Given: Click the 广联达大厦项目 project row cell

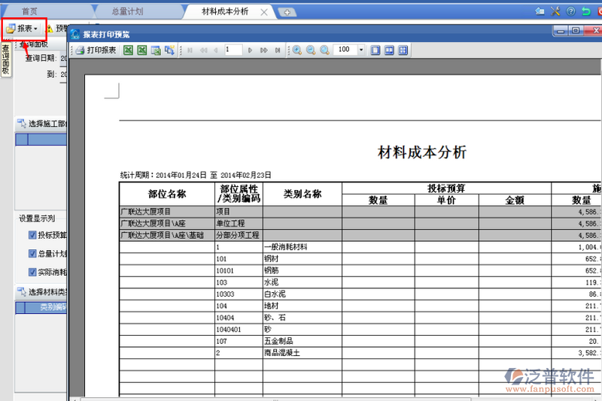Looking at the screenshot, I should tap(167, 212).
